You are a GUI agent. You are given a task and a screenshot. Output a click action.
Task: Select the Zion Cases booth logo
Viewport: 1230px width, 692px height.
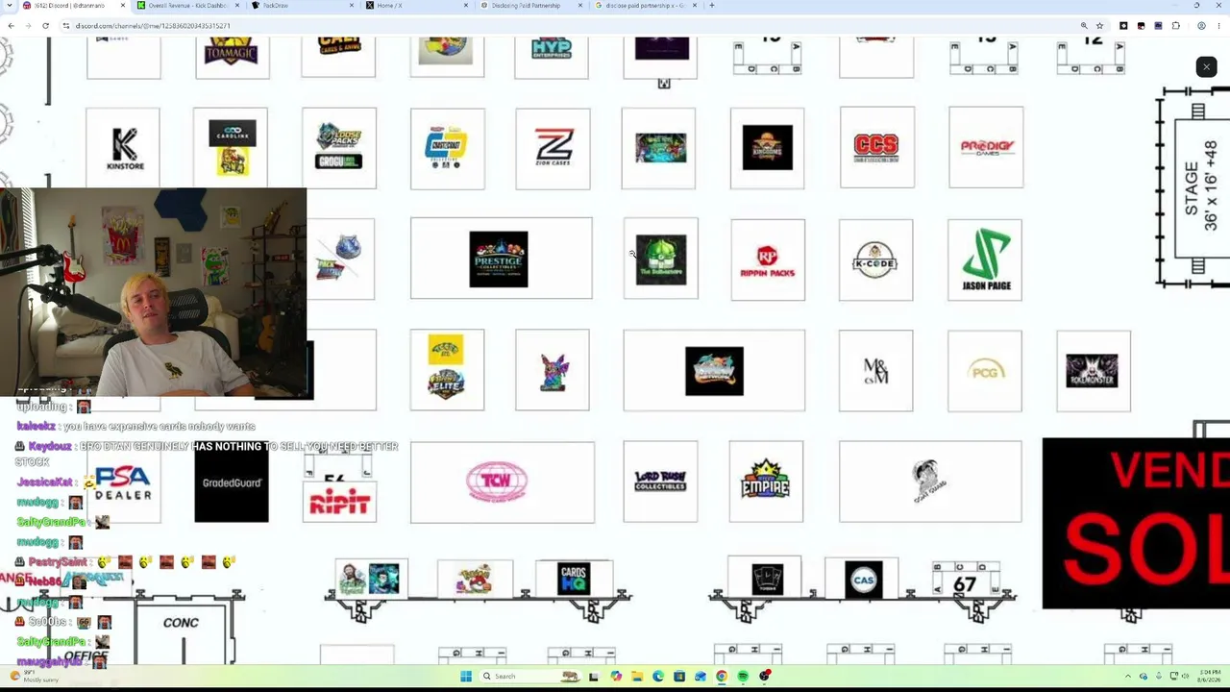click(x=553, y=148)
